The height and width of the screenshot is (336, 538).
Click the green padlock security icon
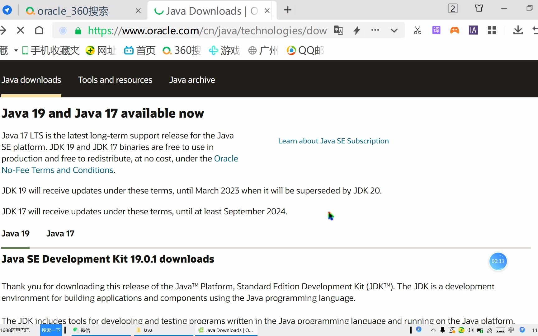tap(78, 30)
